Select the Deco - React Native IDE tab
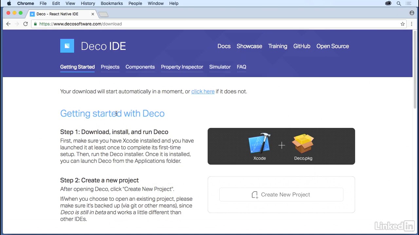 pos(62,14)
